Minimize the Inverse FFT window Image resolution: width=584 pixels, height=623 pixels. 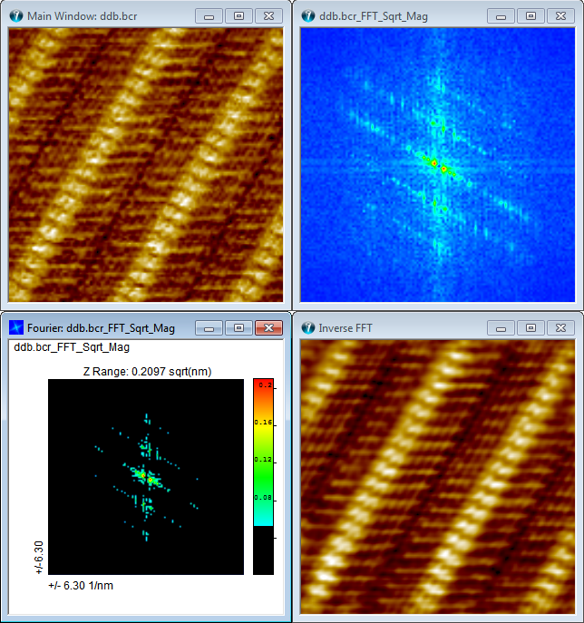(501, 327)
